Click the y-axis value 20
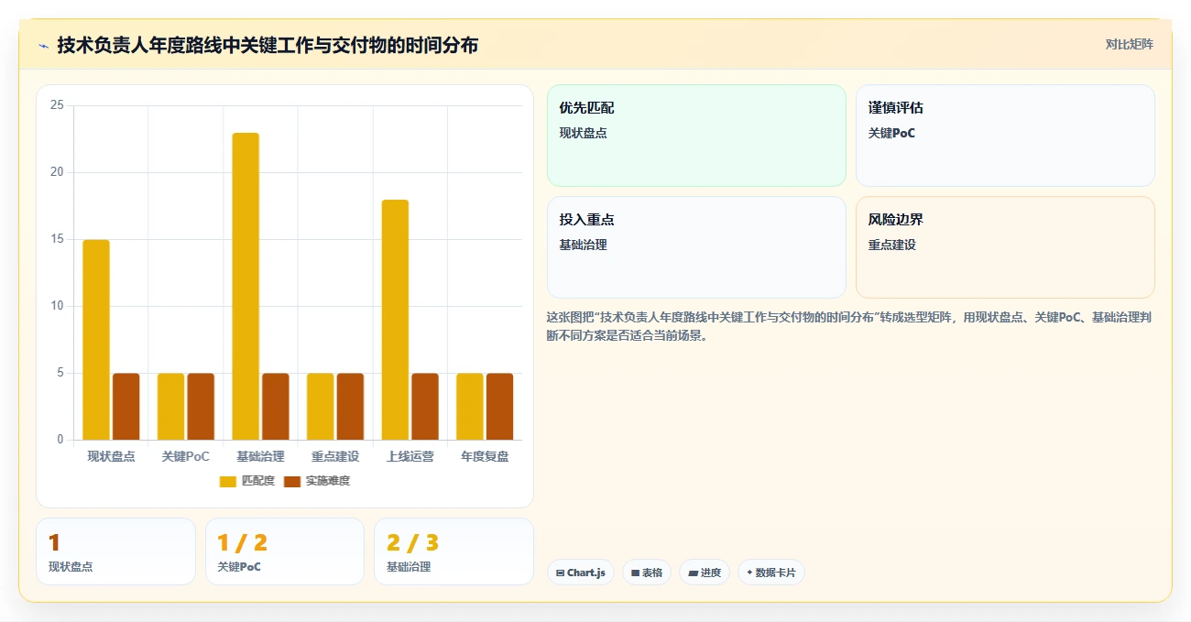The width and height of the screenshot is (1191, 622). [57, 172]
